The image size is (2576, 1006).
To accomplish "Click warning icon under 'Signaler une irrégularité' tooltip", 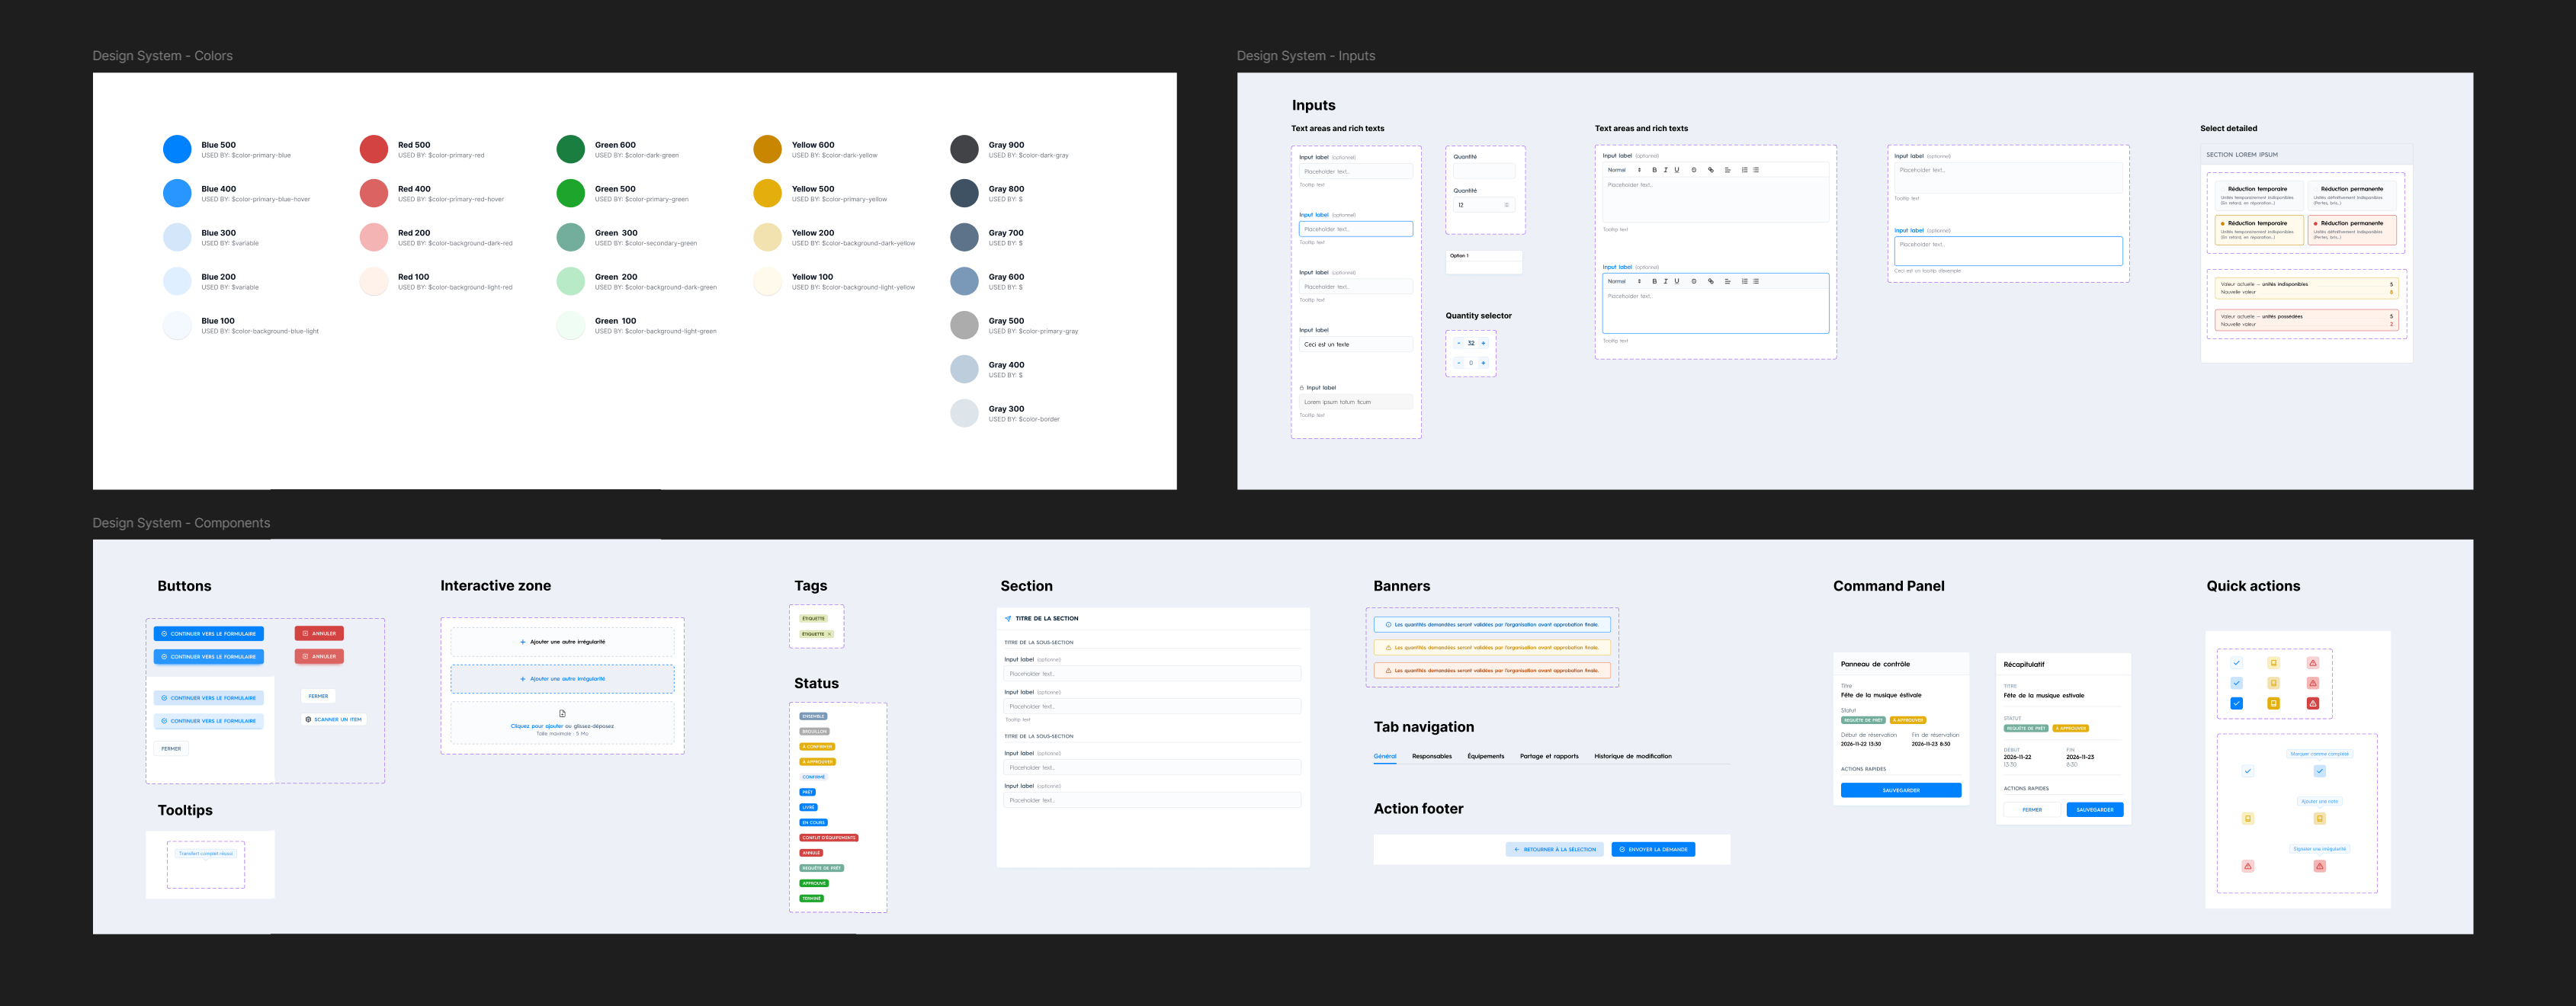I will point(2320,867).
